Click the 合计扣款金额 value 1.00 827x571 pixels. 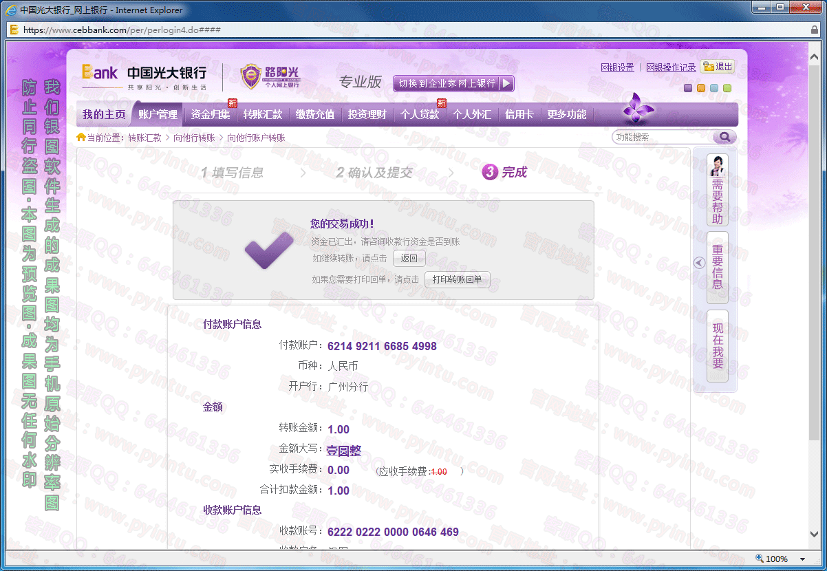(339, 491)
